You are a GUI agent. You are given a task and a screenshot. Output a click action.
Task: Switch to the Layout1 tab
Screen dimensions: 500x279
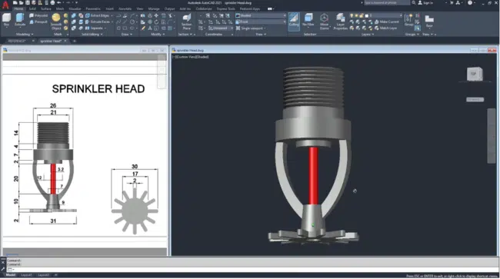26,275
